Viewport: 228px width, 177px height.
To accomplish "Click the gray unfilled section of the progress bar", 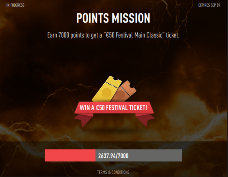I will click(x=156, y=156).
